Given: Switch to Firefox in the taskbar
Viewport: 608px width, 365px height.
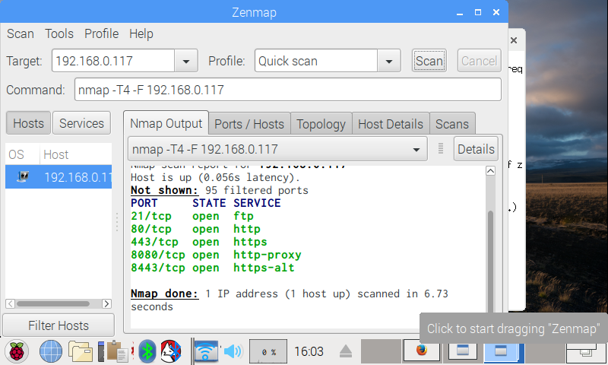Looking at the screenshot, I should pyautogui.click(x=421, y=351).
